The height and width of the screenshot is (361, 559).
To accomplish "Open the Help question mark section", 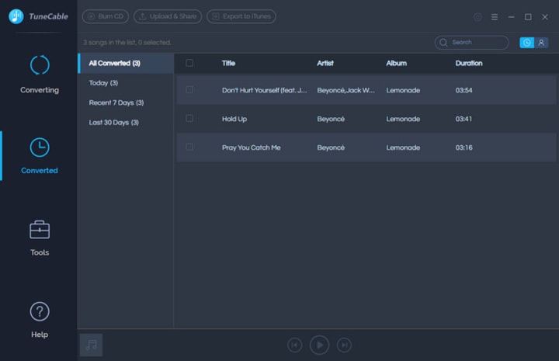I will [40, 320].
